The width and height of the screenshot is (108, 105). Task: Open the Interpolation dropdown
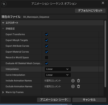point(58,69)
